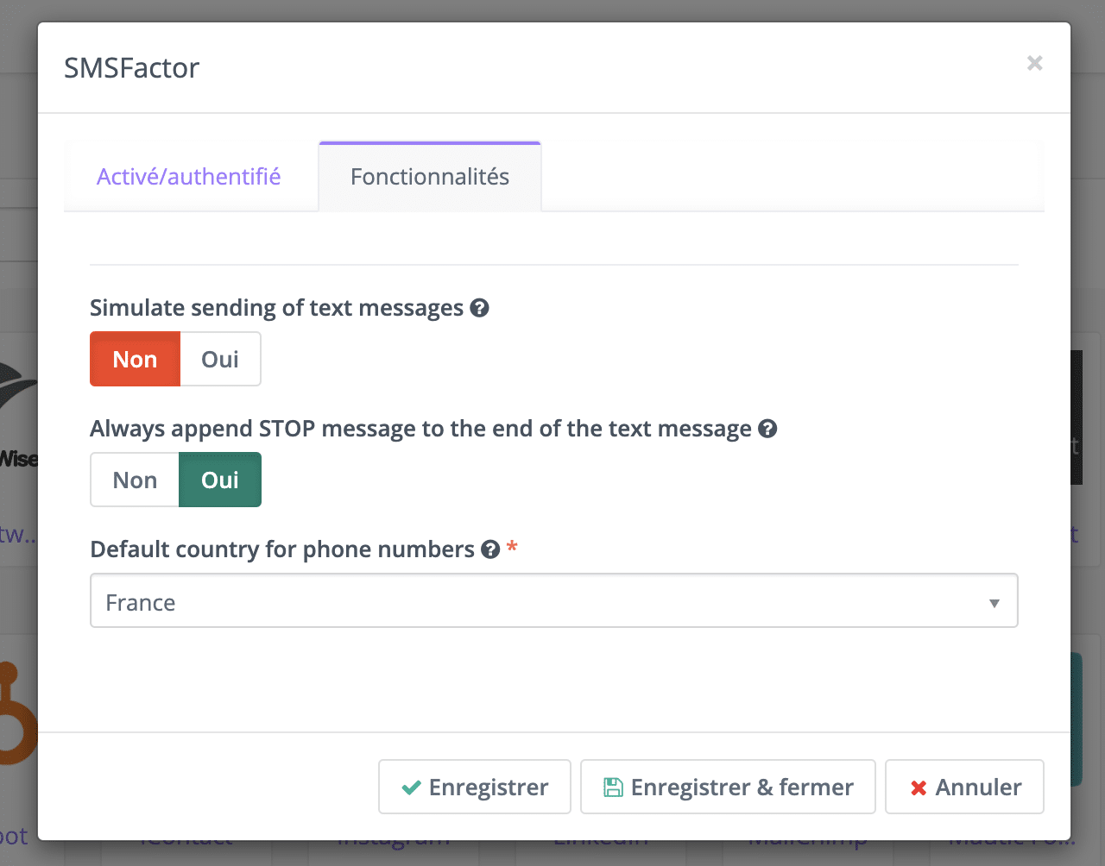Open the Fonctionnalités tab
Viewport: 1105px width, 866px height.
tap(429, 176)
